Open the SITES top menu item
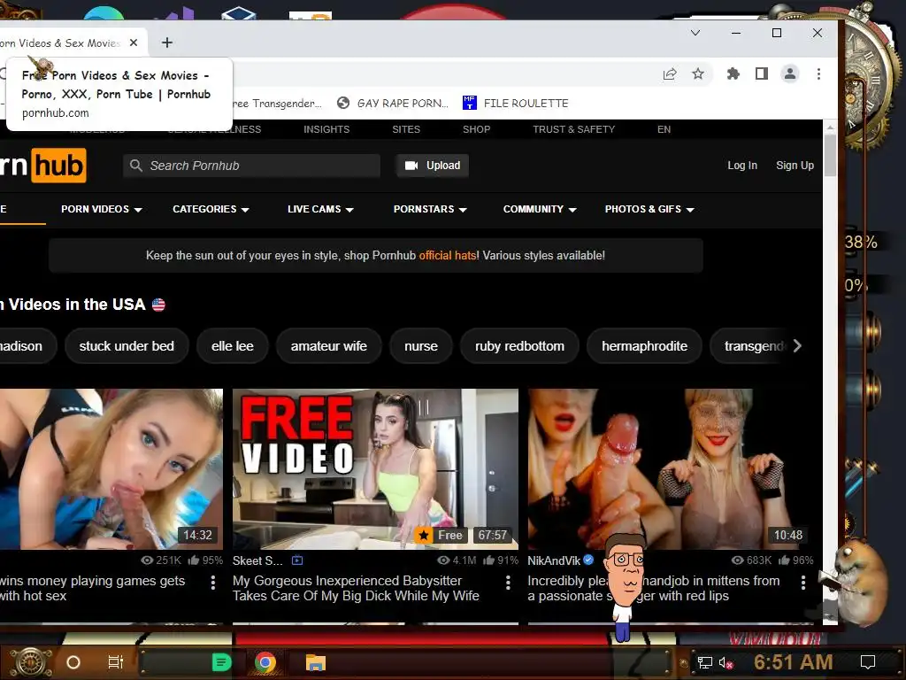The width and height of the screenshot is (906, 680). [x=406, y=129]
